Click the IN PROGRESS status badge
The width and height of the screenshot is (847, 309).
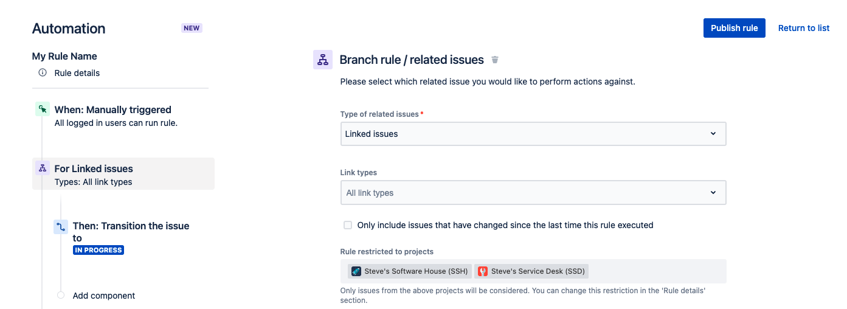point(99,250)
